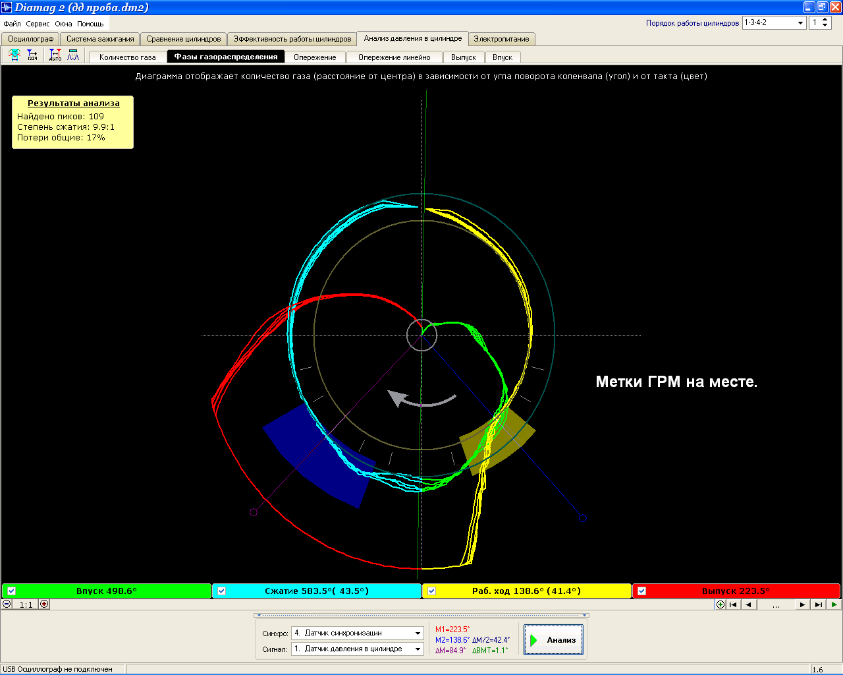Jump to the last frame button
The image size is (843, 675).
(818, 604)
